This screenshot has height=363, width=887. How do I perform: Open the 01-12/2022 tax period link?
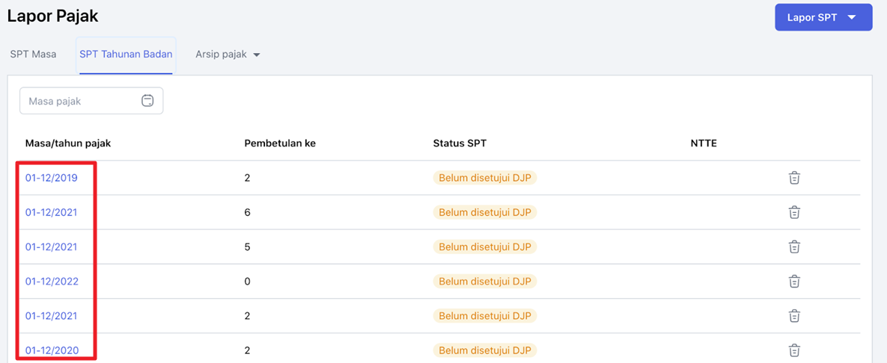point(52,281)
